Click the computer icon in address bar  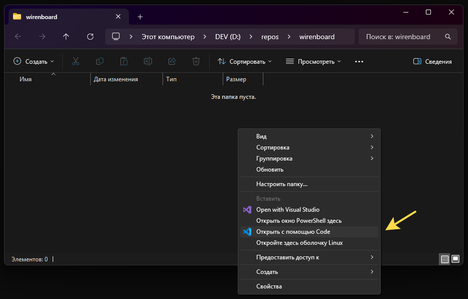coord(116,37)
